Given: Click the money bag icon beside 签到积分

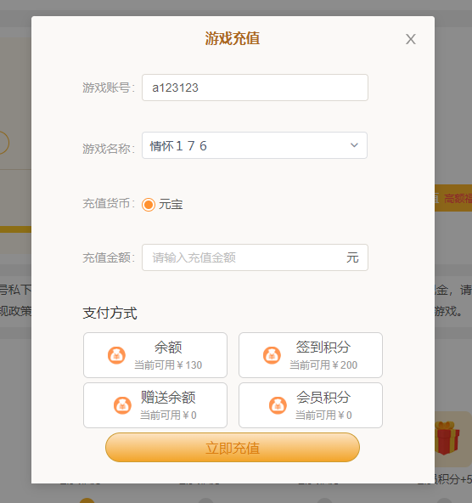Looking at the screenshot, I should pos(272,355).
